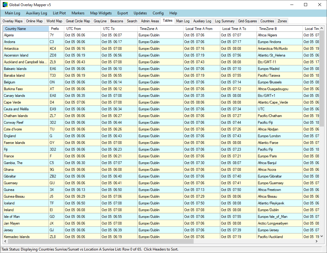Switch to the GrayLine tab
The image size is (327, 253).
tap(100, 21)
